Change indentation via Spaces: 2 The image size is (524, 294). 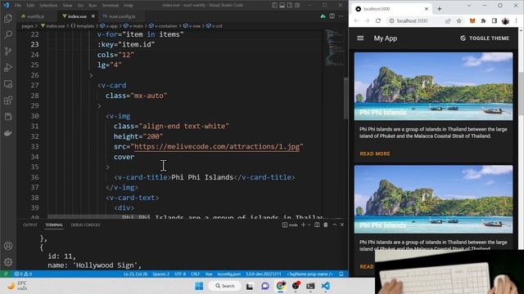160,274
